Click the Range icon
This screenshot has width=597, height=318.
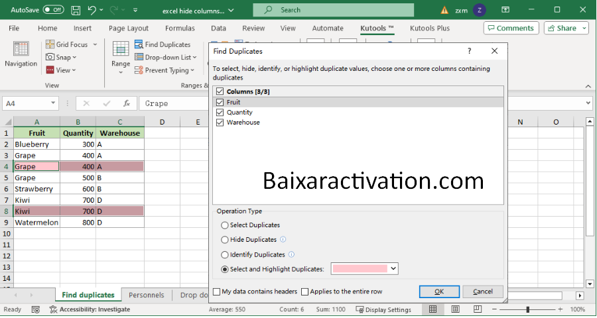coord(121,50)
